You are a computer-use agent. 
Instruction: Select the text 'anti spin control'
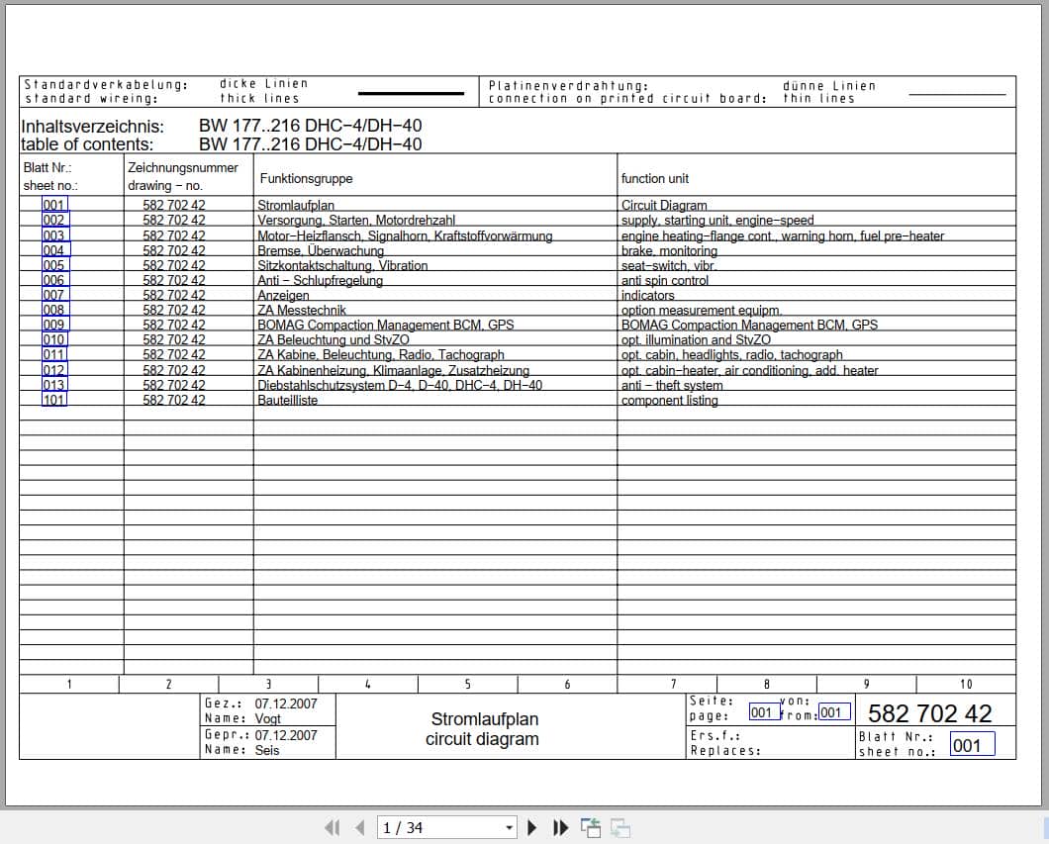click(x=664, y=280)
